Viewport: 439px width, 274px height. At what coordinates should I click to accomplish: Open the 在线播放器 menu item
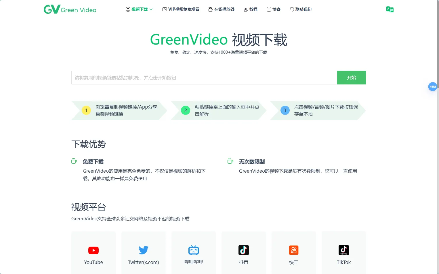coord(224,9)
